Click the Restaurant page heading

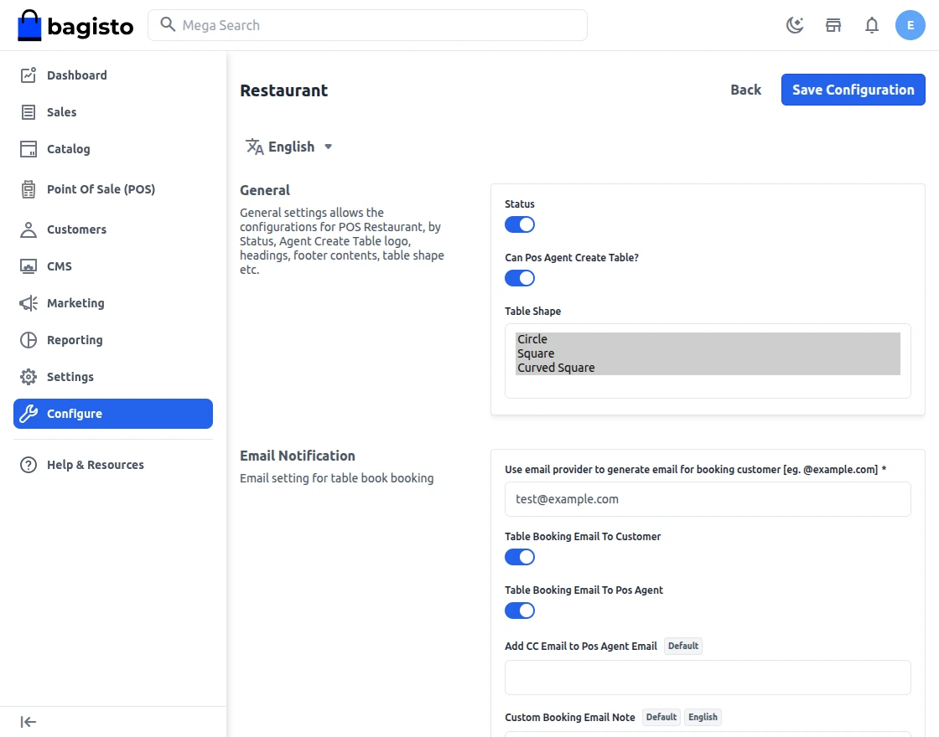[284, 90]
